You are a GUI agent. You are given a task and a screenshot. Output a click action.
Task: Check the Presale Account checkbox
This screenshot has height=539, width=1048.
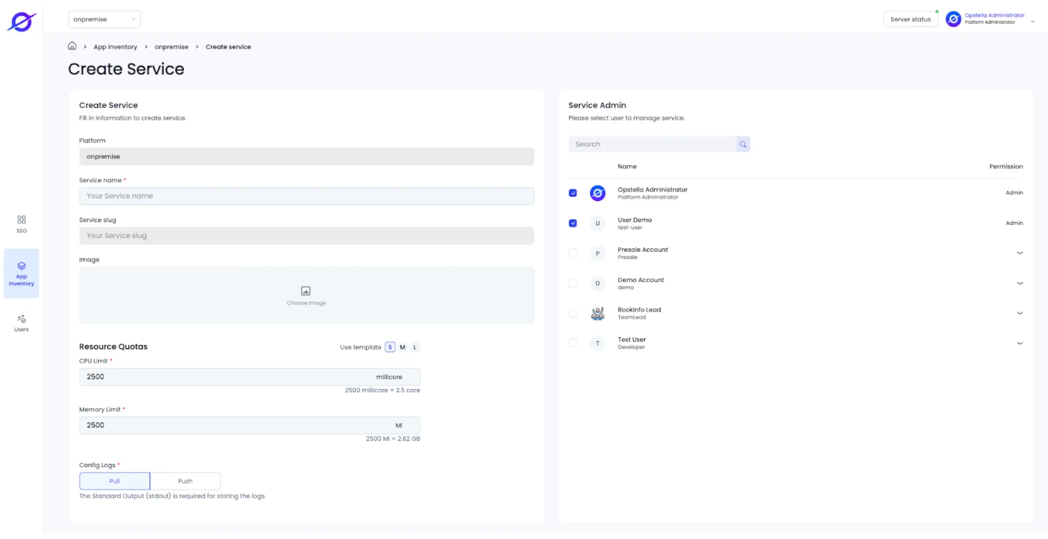(573, 253)
